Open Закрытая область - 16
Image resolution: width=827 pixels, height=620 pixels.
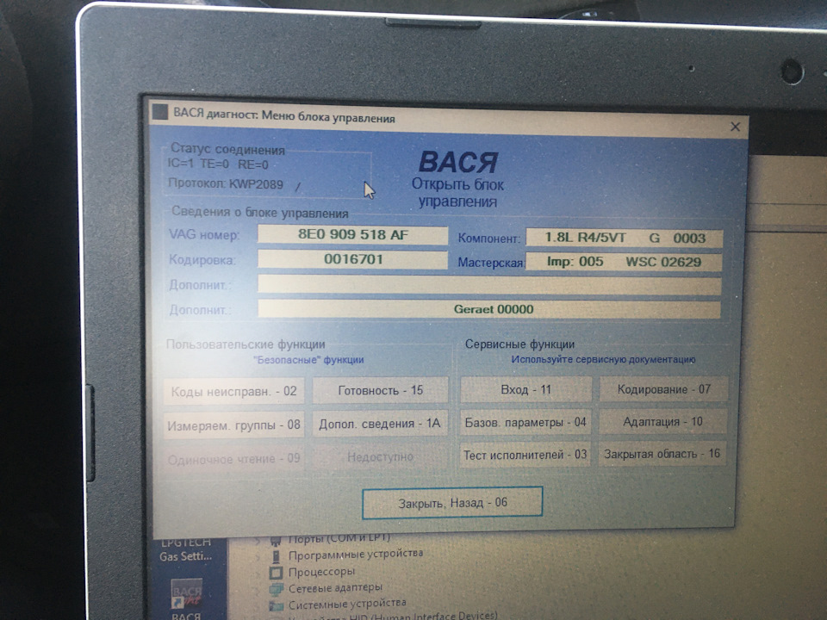662,454
